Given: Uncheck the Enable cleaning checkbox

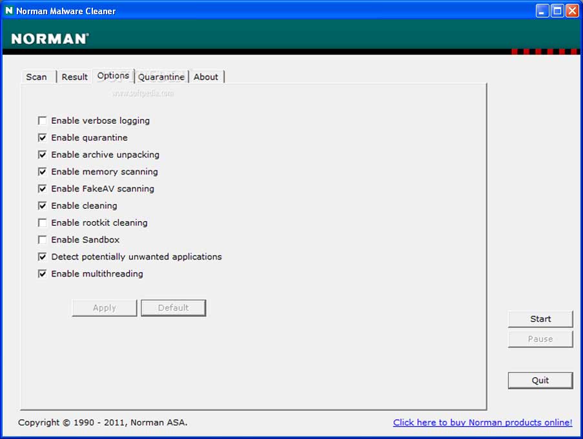Looking at the screenshot, I should click(43, 206).
